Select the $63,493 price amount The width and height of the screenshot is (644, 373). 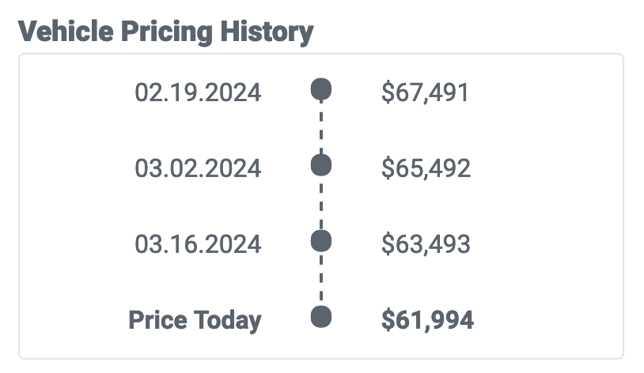pos(426,244)
